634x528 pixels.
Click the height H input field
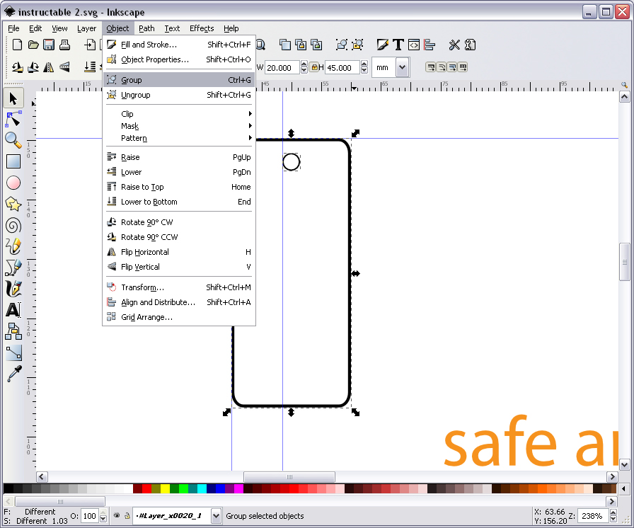click(342, 67)
